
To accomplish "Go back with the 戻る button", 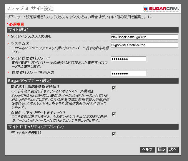I will click(161, 150).
